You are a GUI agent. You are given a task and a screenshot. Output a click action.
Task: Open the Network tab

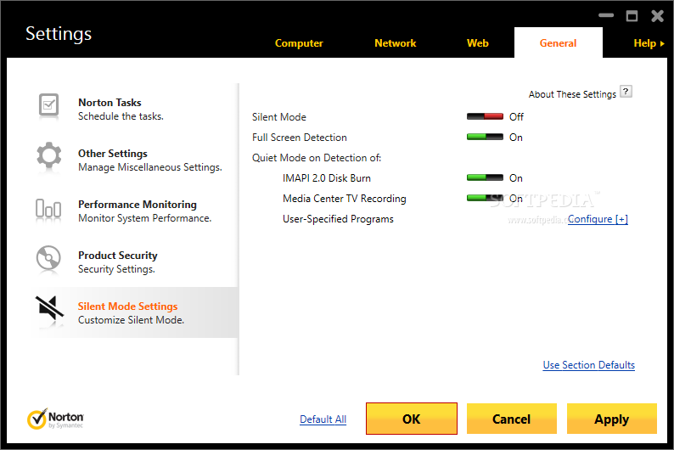396,43
